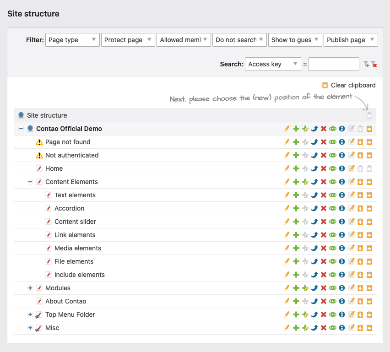This screenshot has height=352, width=390.
Task: Toggle visibility of Page not found
Action: tap(333, 142)
